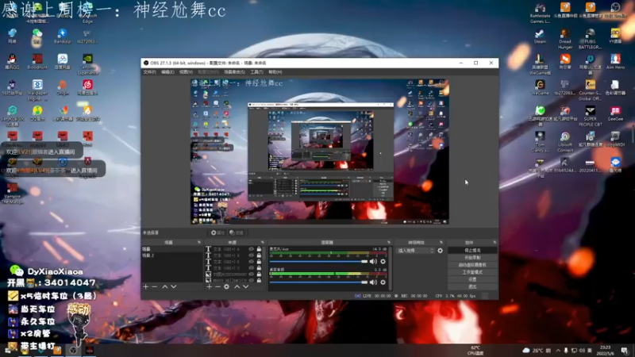Toggle eye visibility of the upper image source

[251, 274]
